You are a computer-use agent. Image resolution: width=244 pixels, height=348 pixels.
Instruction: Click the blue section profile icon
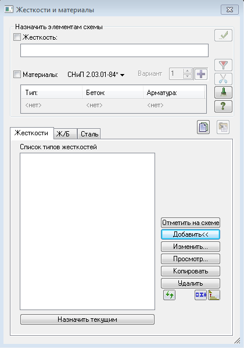200,295
